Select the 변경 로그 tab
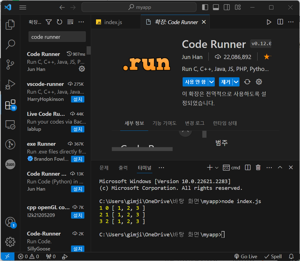Image resolution: width=300 pixels, height=261 pixels. pos(195,123)
